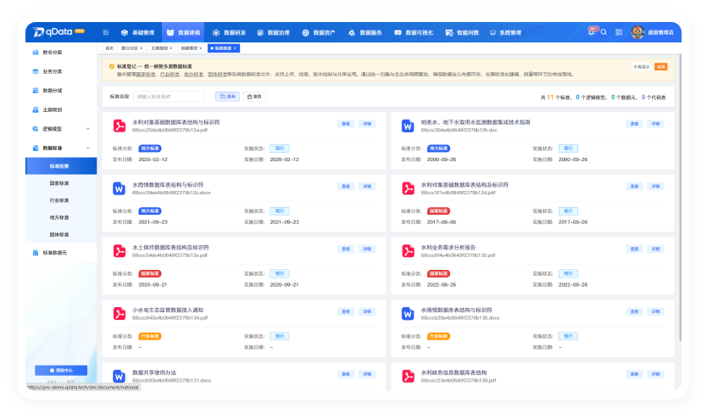
Task: Click Word icon of 地表水、地下水取用水监测数据集成技术指南
Action: [x=408, y=126]
